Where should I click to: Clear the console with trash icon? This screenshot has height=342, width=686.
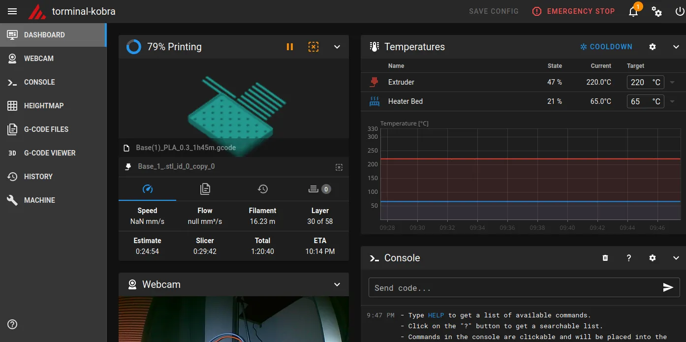tap(605, 258)
